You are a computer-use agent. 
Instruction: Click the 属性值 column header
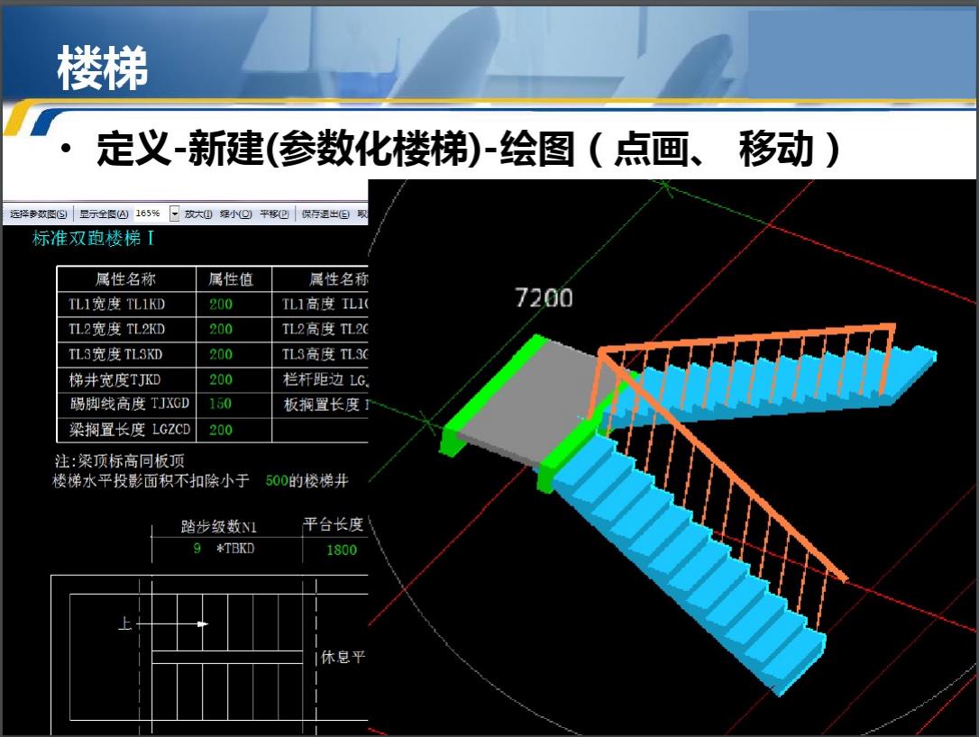231,279
